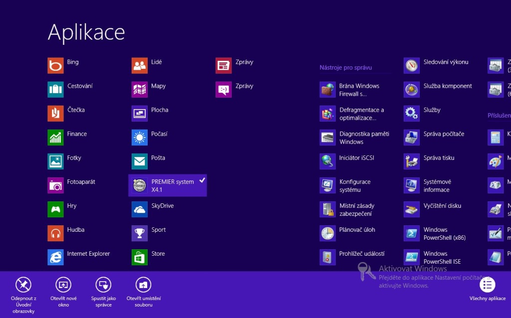Image resolution: width=511 pixels, height=318 pixels.
Task: Click the Všechny aplikace button
Action: 488,289
